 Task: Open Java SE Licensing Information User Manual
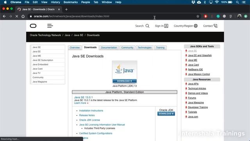click(102, 125)
